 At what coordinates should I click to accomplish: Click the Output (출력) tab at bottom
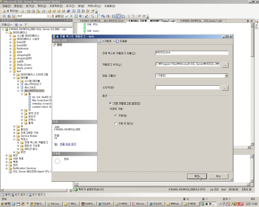6,195
